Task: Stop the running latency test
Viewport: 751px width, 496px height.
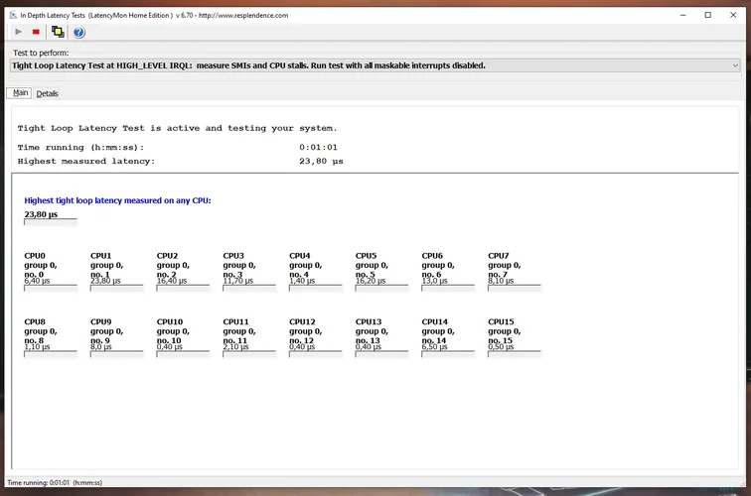Action: (36, 32)
